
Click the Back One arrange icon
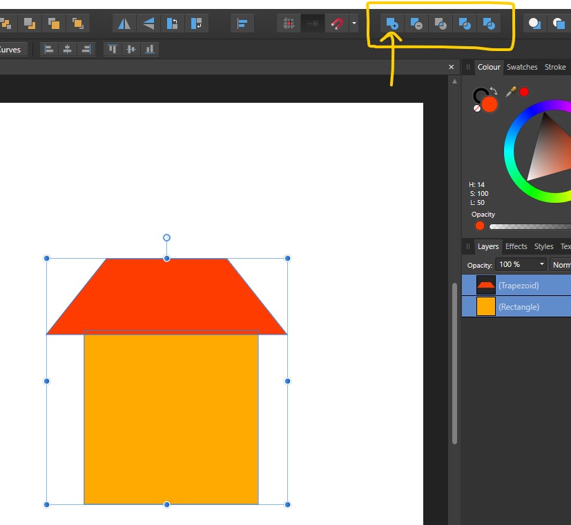pyautogui.click(x=30, y=24)
